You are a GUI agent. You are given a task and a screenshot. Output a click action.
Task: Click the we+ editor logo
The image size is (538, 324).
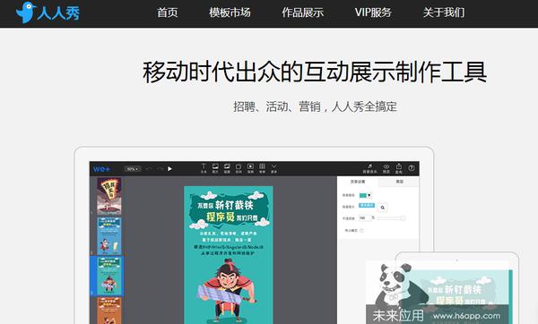(101, 169)
